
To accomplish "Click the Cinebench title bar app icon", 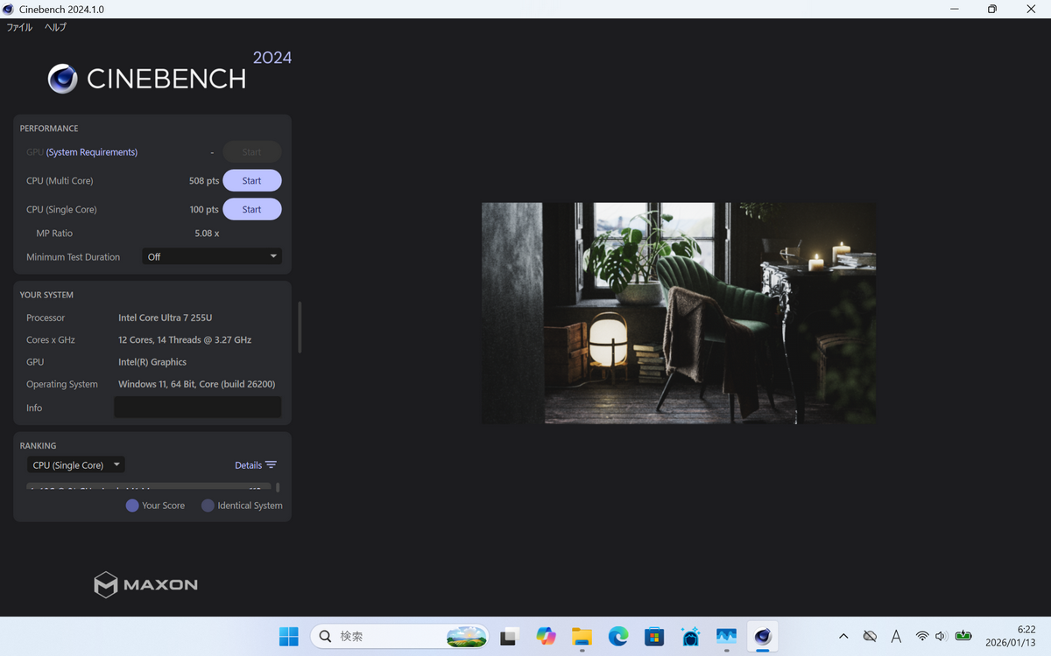I will [8, 9].
